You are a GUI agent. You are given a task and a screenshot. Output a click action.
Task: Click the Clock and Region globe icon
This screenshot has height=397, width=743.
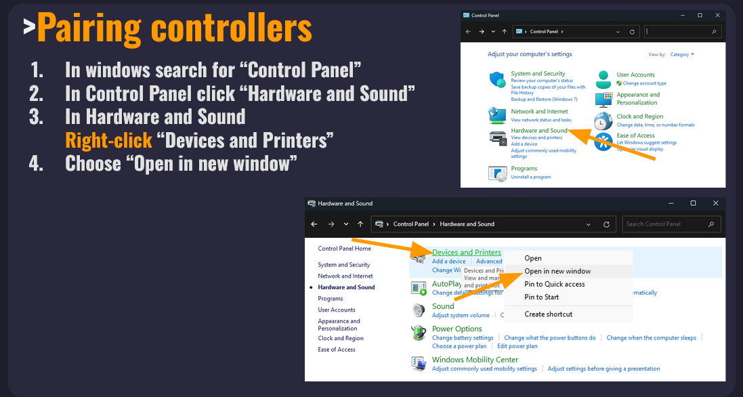click(x=603, y=121)
